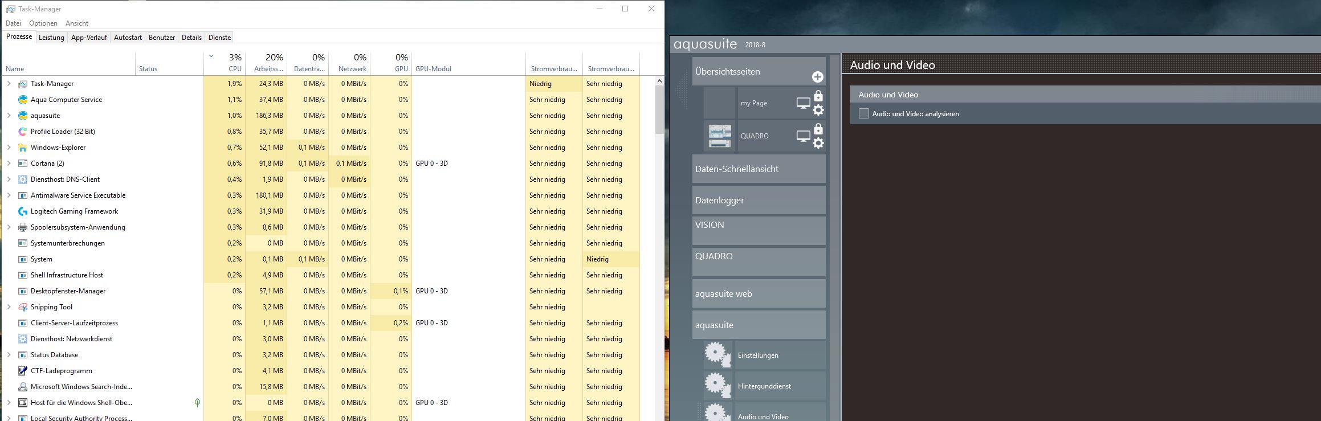Select the Systemunterbrechungen process row
1321x421 pixels.
click(320, 243)
